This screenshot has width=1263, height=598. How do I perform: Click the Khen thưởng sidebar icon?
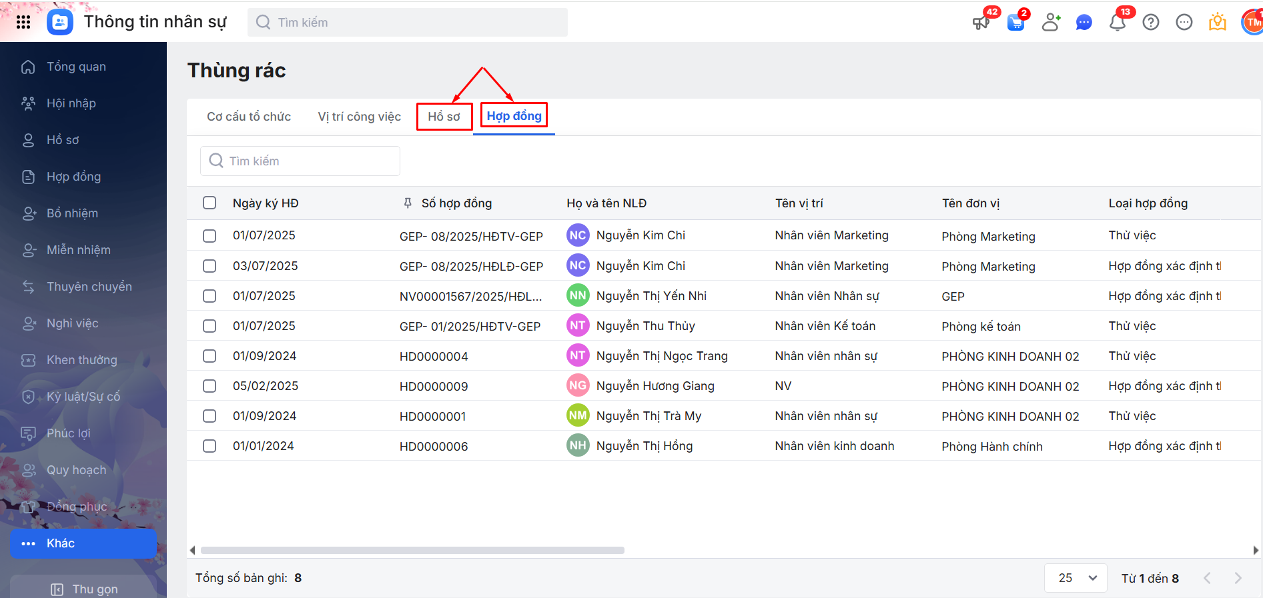pos(28,360)
